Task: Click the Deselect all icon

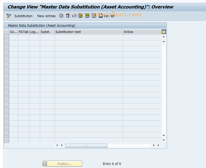Action: 94,16
